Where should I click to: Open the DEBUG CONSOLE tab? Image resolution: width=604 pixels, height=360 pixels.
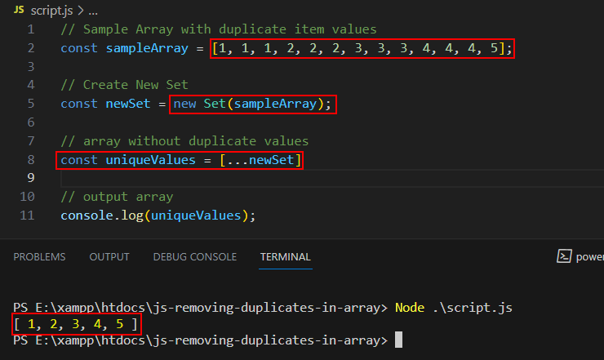coord(195,256)
